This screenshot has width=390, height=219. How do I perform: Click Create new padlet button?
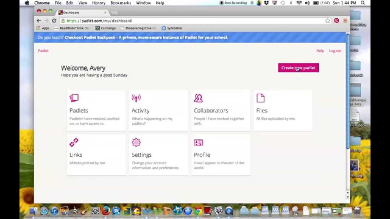point(298,68)
